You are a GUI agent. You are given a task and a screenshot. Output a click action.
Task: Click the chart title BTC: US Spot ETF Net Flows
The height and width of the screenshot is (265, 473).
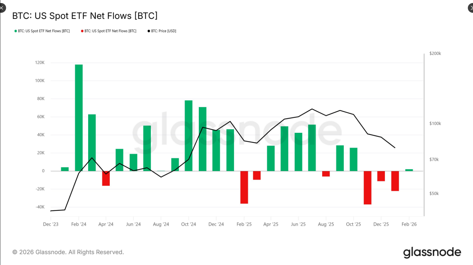85,16
